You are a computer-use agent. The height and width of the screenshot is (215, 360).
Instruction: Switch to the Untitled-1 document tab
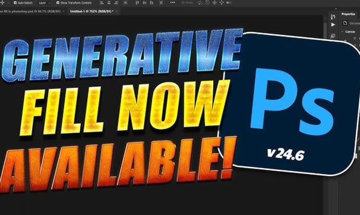pyautogui.click(x=91, y=11)
